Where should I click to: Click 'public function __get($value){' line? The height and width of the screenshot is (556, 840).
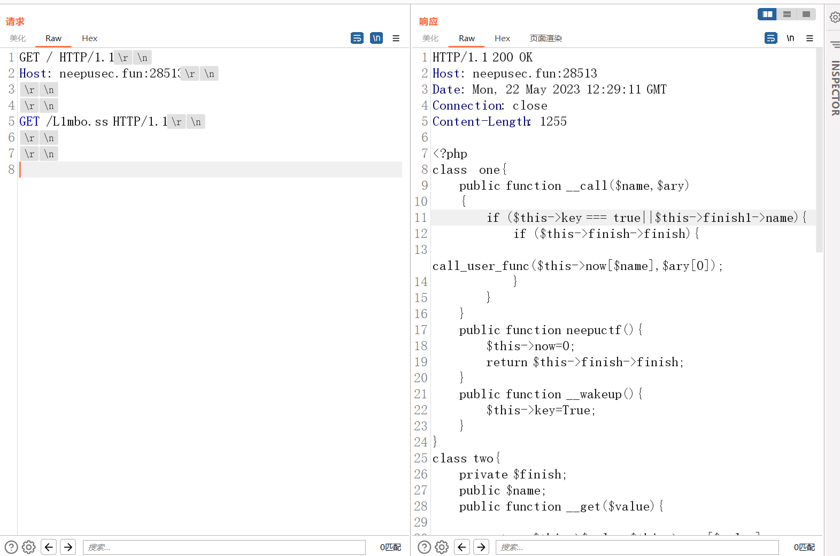561,506
